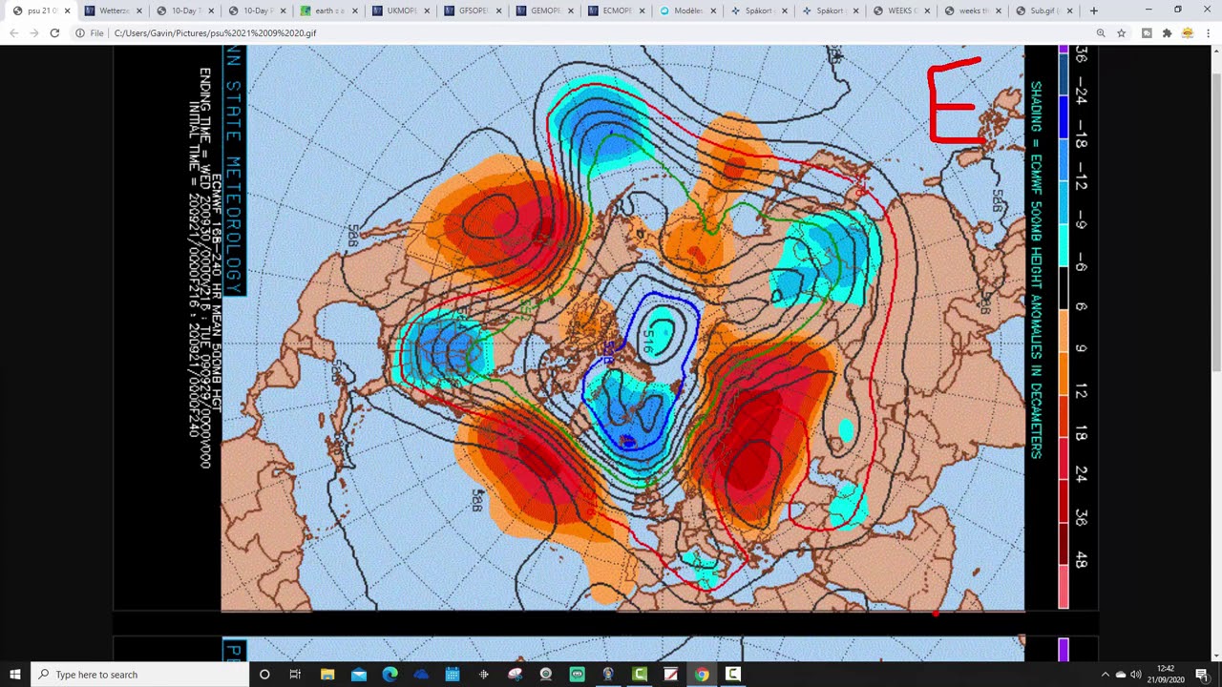Switch to the Modèles tab
1222x687 pixels.
coord(687,10)
